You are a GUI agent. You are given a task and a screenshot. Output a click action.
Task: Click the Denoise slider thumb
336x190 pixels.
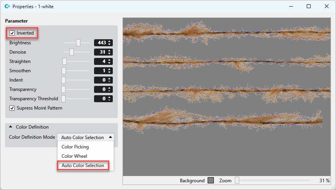(x=71, y=52)
